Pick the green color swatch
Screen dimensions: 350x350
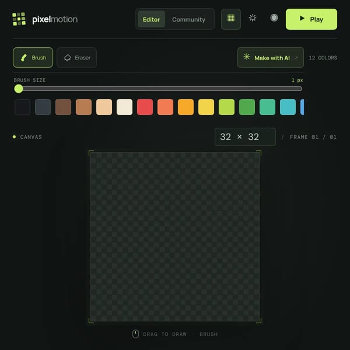point(247,107)
